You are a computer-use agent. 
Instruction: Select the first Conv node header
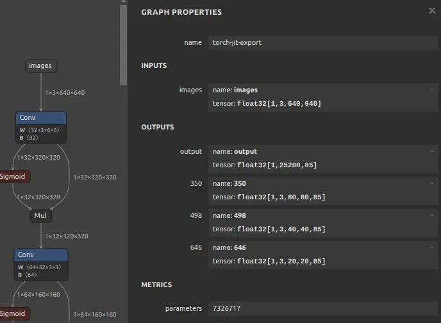(x=41, y=117)
